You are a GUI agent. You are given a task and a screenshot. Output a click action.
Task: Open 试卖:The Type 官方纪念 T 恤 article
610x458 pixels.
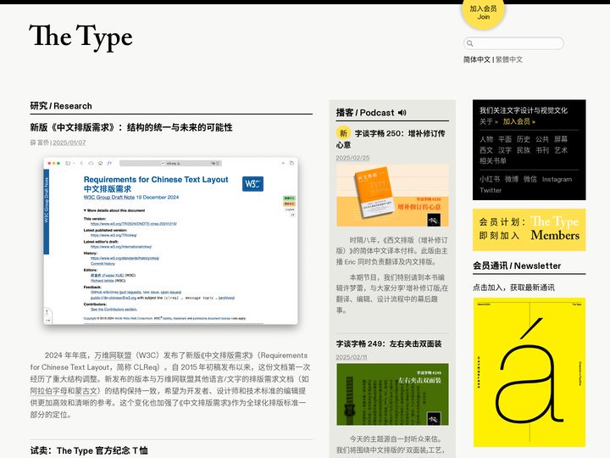click(89, 450)
